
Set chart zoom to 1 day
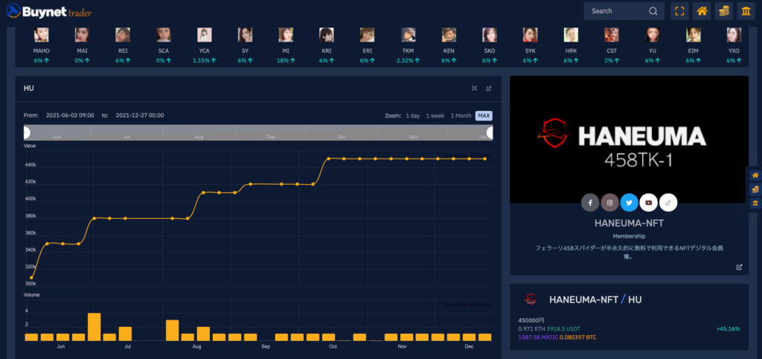pos(412,115)
